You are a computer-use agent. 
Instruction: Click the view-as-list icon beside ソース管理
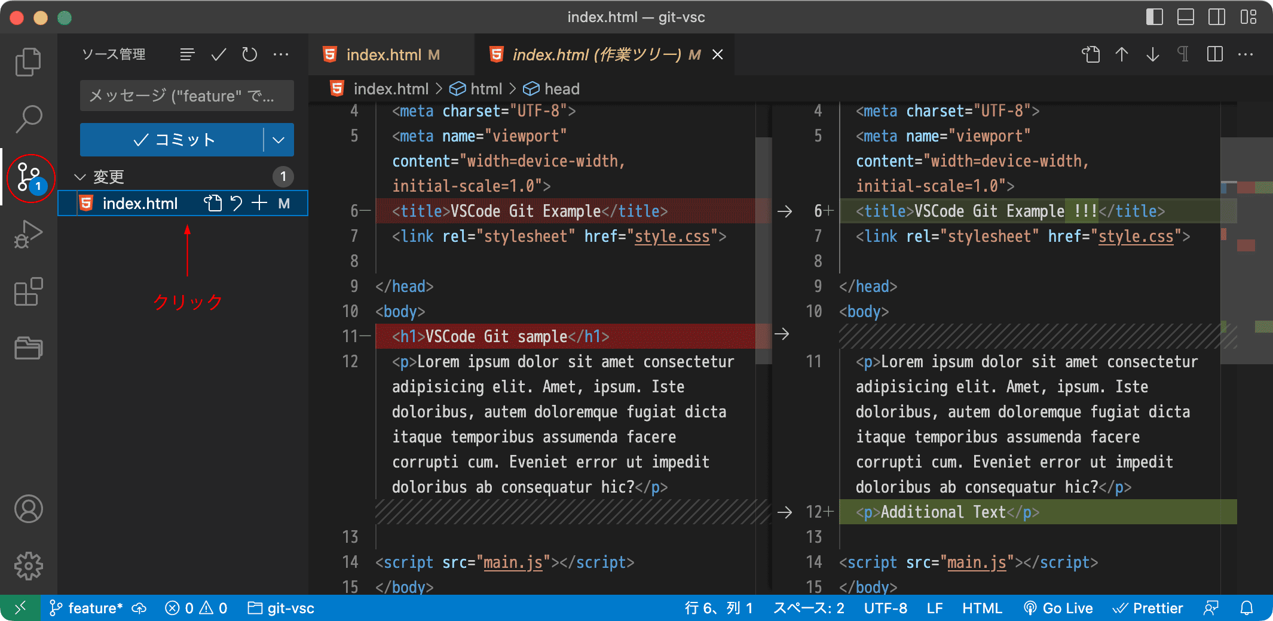[187, 55]
